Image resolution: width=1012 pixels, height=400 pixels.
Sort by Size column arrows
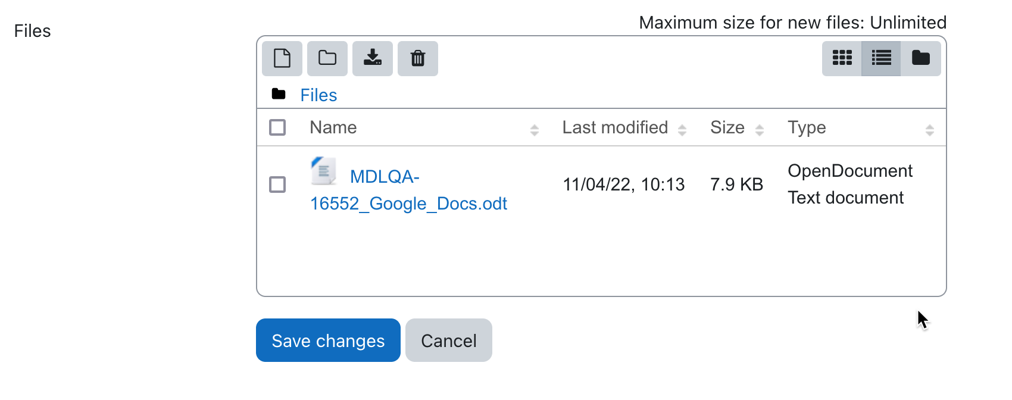(760, 130)
